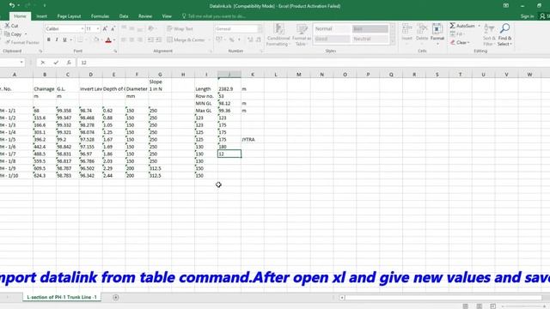Screen dimensions: 550x309
Task: Click the zoom slider in the status bar
Action: 524,306
